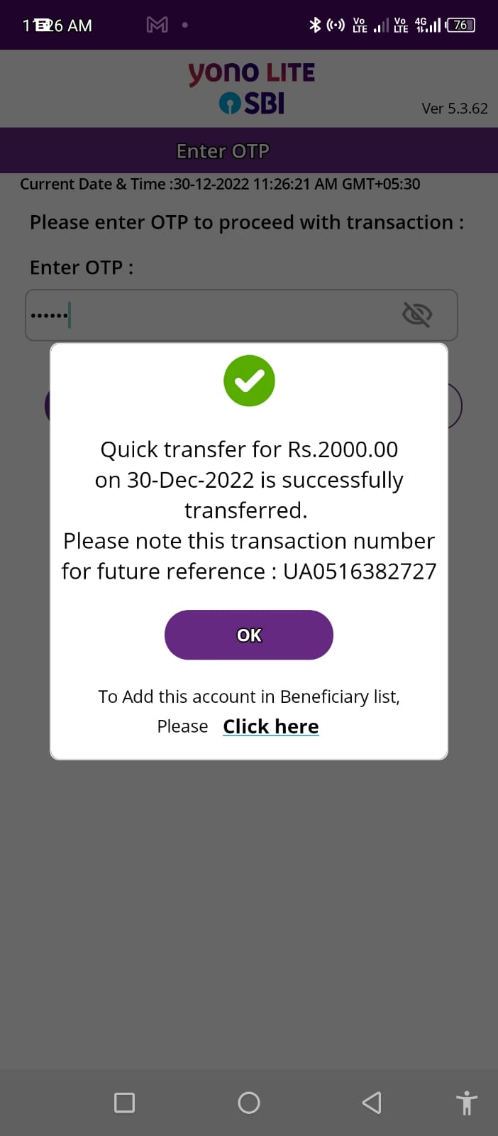Tap the hotspot status icon
498x1136 pixels.
[336, 25]
